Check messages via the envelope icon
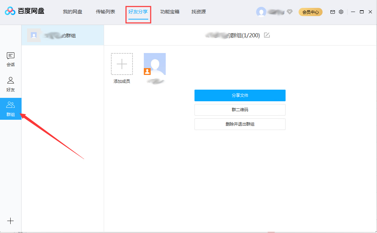Screen dimensions: 377x233 (x=332, y=12)
